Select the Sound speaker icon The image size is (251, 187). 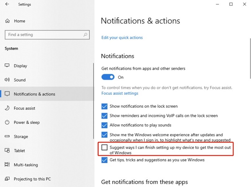(7, 80)
